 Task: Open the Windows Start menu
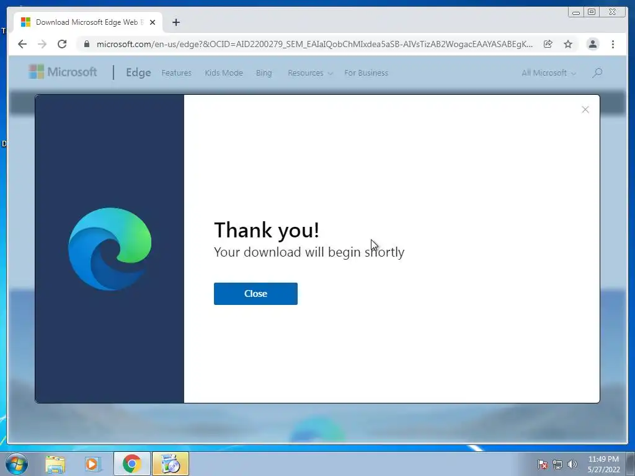click(x=17, y=464)
